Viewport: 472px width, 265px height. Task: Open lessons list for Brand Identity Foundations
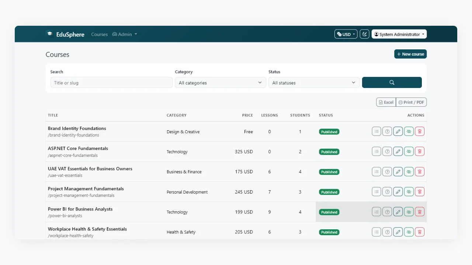[x=376, y=131]
